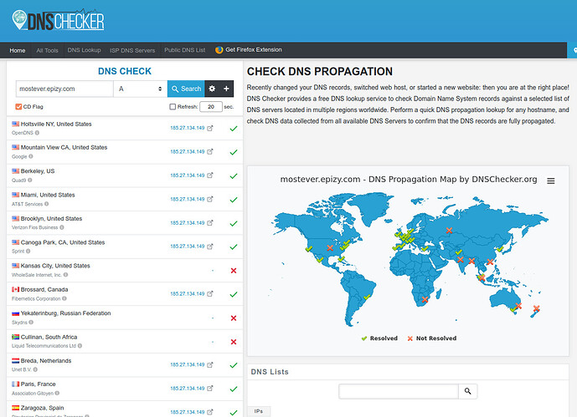Viewport: 577px width, 417px height.
Task: Click Get Firefox Extension link
Action: pos(254,49)
